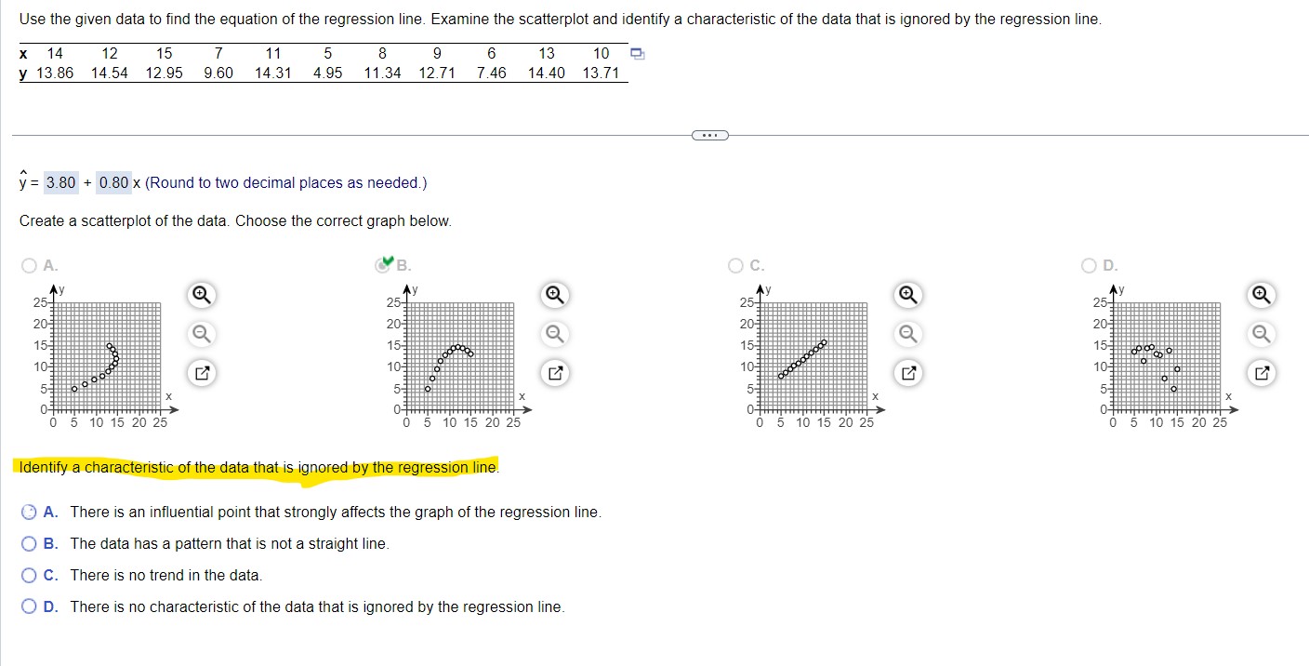Zoom in on scatterplot graph C
Viewport: 1309px width, 666px height.
(x=907, y=294)
